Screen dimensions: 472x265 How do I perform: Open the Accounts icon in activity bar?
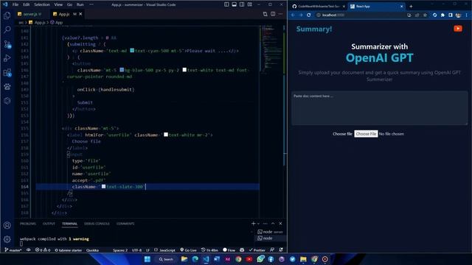tap(7, 225)
